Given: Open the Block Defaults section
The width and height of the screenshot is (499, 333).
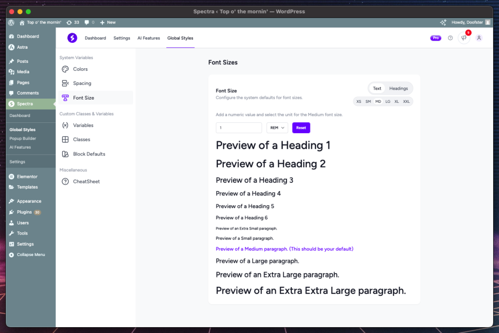Looking at the screenshot, I should (x=89, y=154).
